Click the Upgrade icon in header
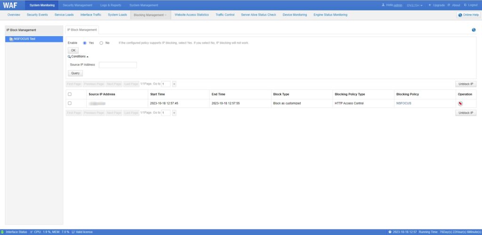 click(x=430, y=5)
